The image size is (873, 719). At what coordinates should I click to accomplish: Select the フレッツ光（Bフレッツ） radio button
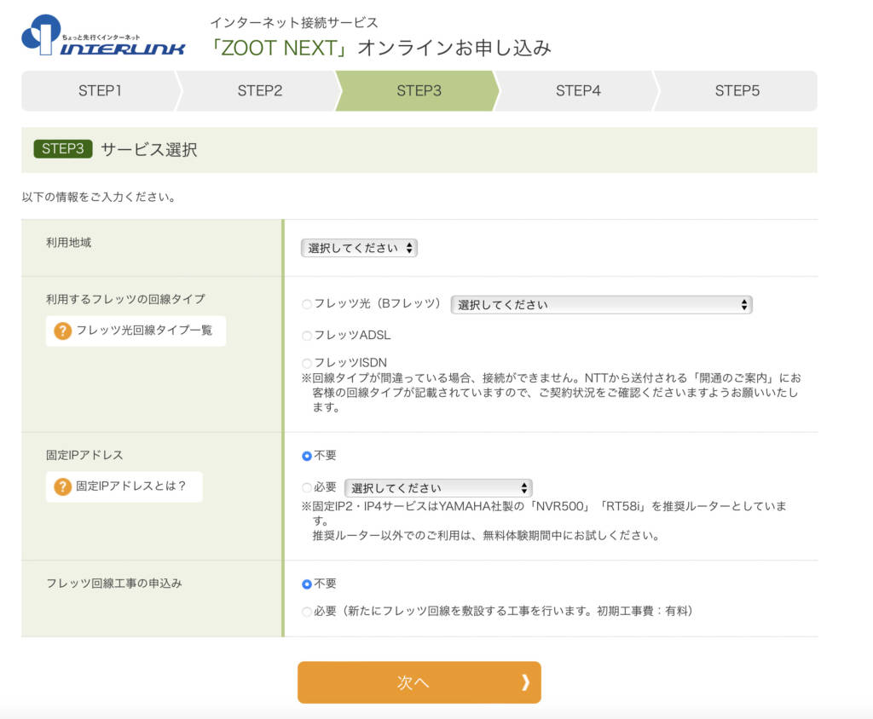pos(306,304)
